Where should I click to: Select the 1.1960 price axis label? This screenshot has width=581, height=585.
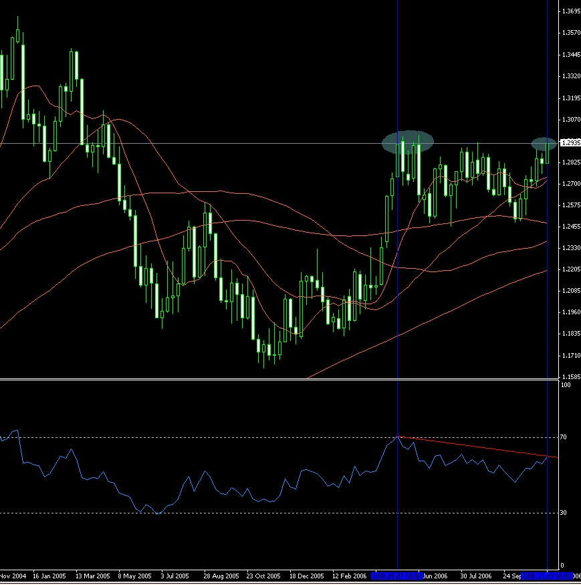pyautogui.click(x=571, y=312)
